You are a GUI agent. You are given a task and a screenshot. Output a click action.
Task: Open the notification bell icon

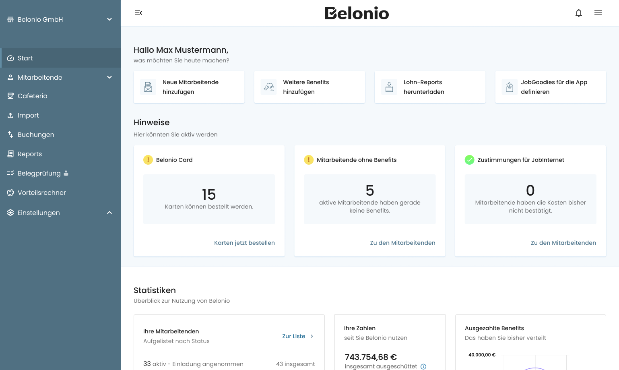(x=579, y=13)
